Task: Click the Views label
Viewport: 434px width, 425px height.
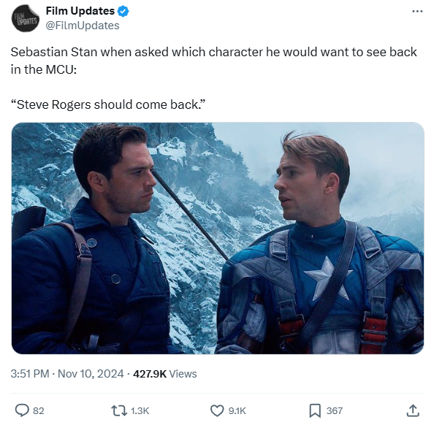Action: point(183,374)
